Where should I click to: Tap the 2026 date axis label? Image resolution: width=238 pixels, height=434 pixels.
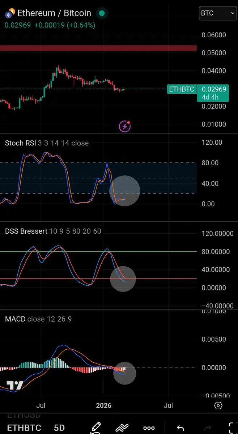(x=104, y=405)
